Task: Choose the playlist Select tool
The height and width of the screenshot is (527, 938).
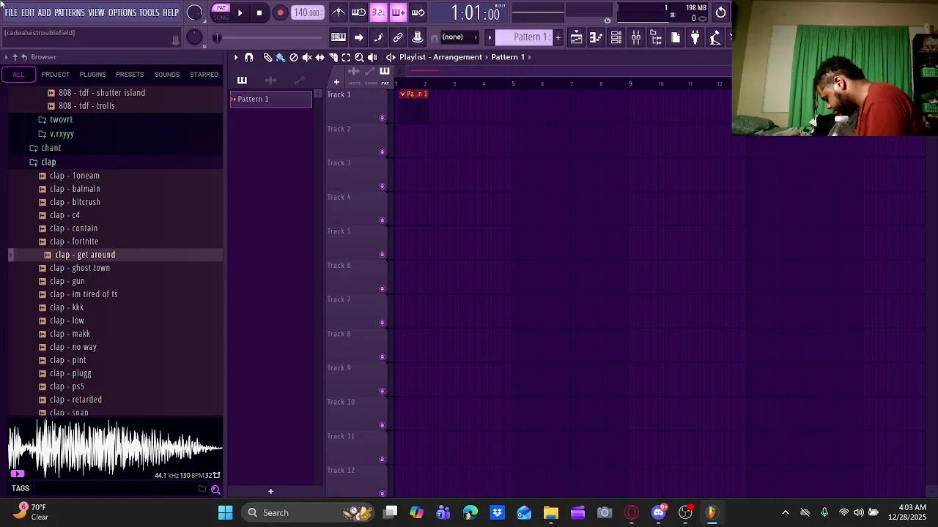Action: [x=347, y=57]
